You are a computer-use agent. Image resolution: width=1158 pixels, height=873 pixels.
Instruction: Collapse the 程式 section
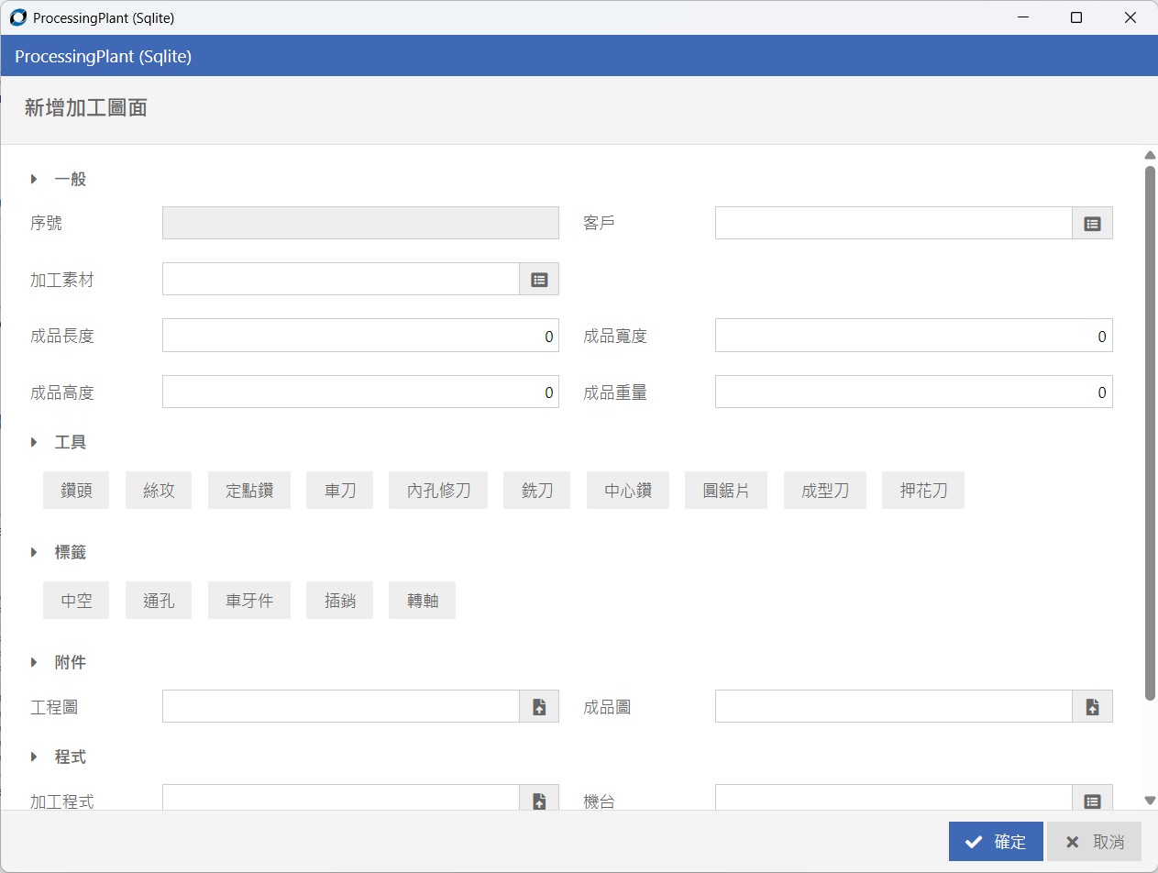click(34, 757)
